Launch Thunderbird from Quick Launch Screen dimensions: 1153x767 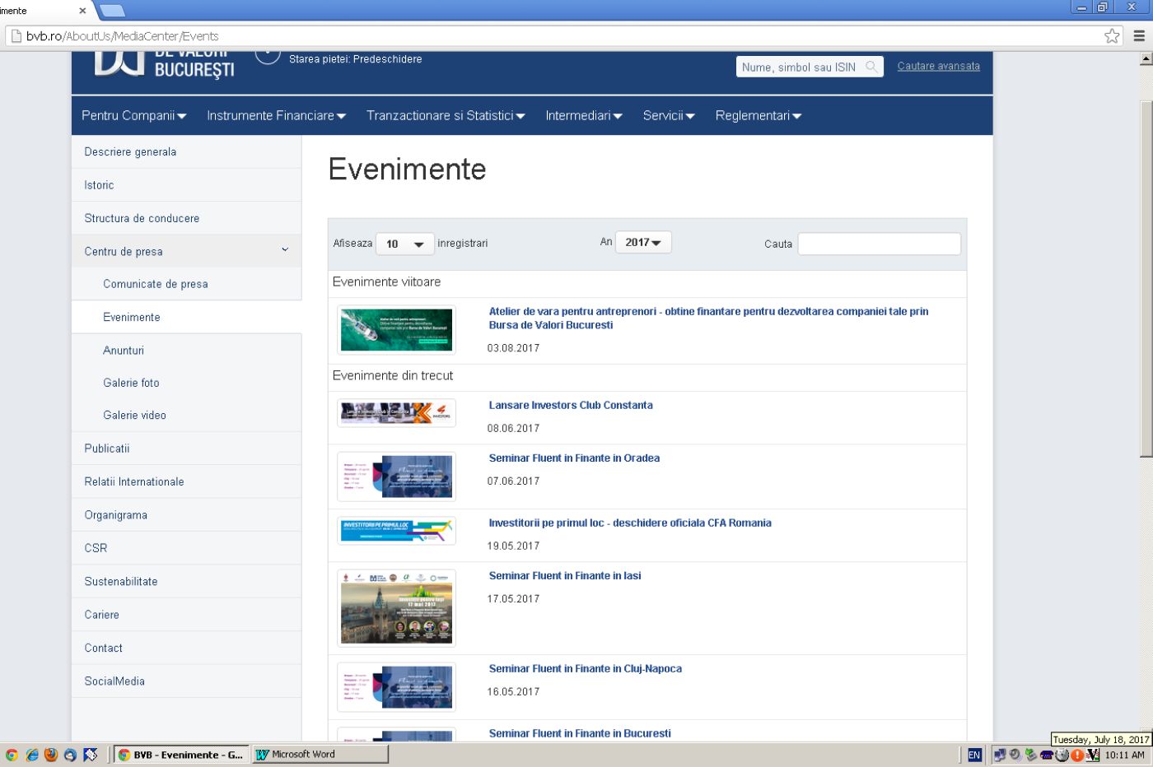coord(70,755)
